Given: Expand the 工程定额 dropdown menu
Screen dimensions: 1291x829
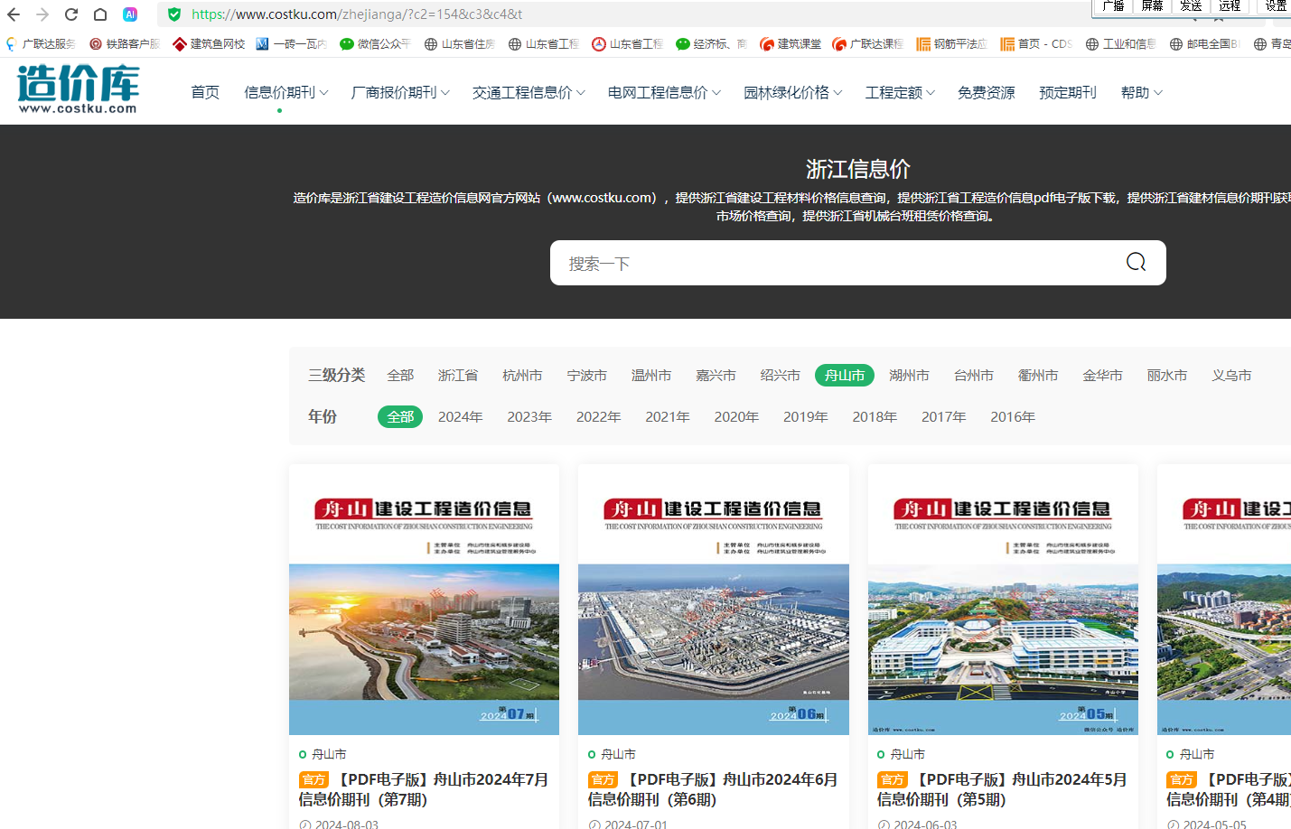Looking at the screenshot, I should click(901, 92).
